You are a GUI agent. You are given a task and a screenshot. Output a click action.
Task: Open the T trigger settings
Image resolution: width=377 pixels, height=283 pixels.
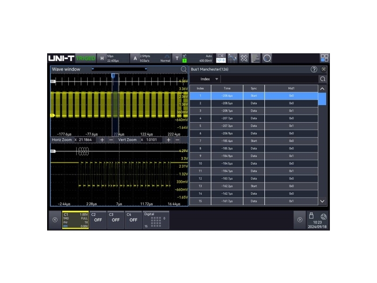pos(194,58)
